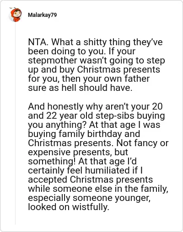183x232 pixels.
Task: Click the word NTA starting the comment
Action: [37, 42]
